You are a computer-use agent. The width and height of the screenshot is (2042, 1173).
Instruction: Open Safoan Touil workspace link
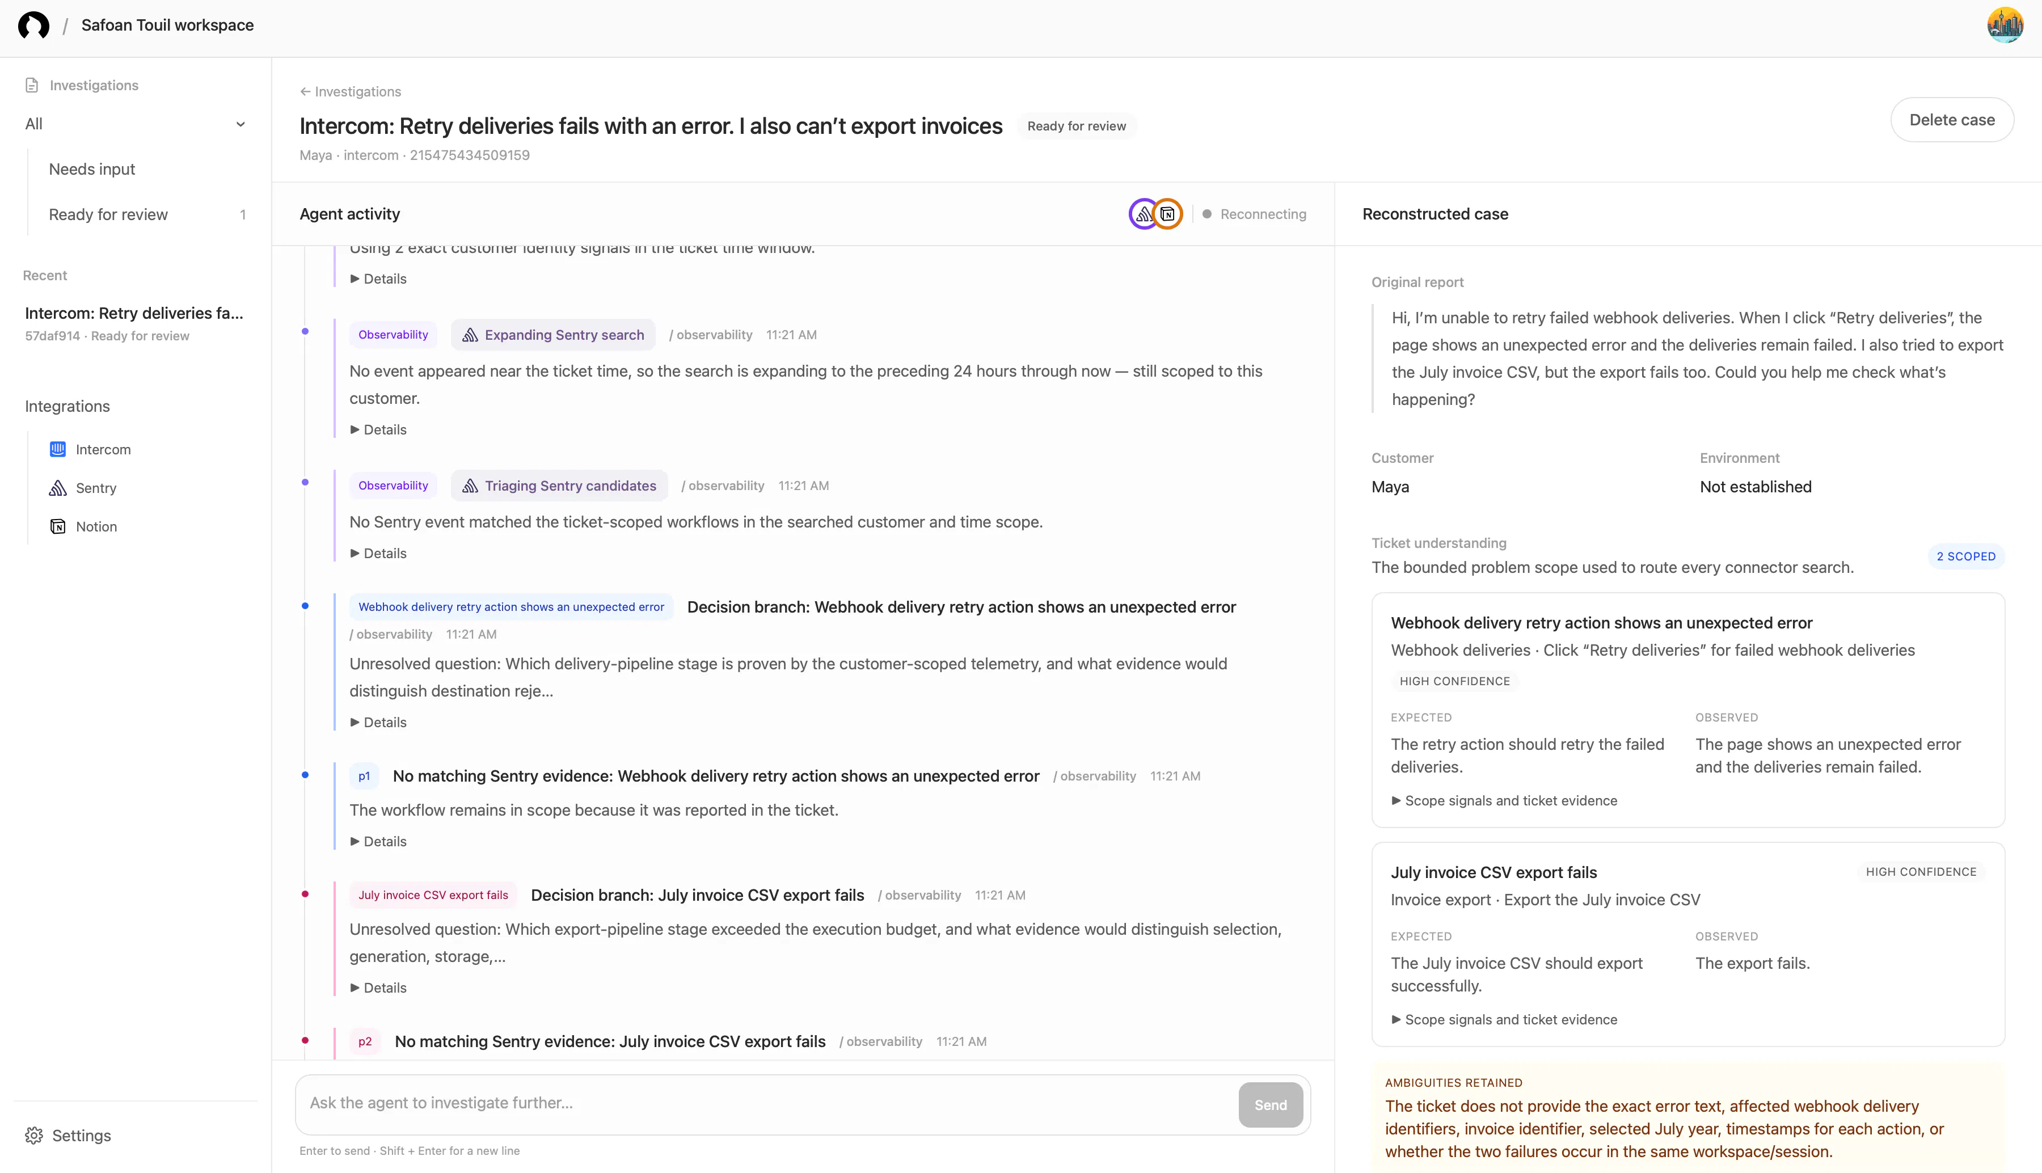pyautogui.click(x=167, y=25)
